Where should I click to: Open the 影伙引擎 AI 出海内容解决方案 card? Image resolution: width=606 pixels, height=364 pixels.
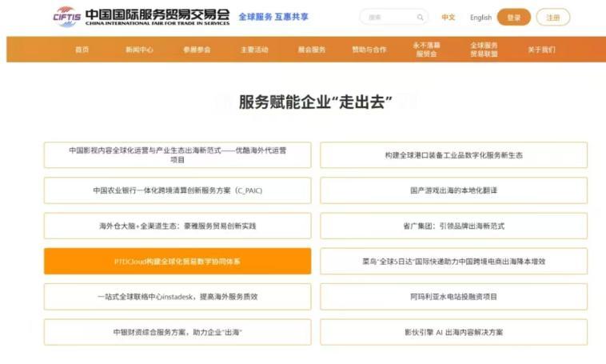coord(454,332)
